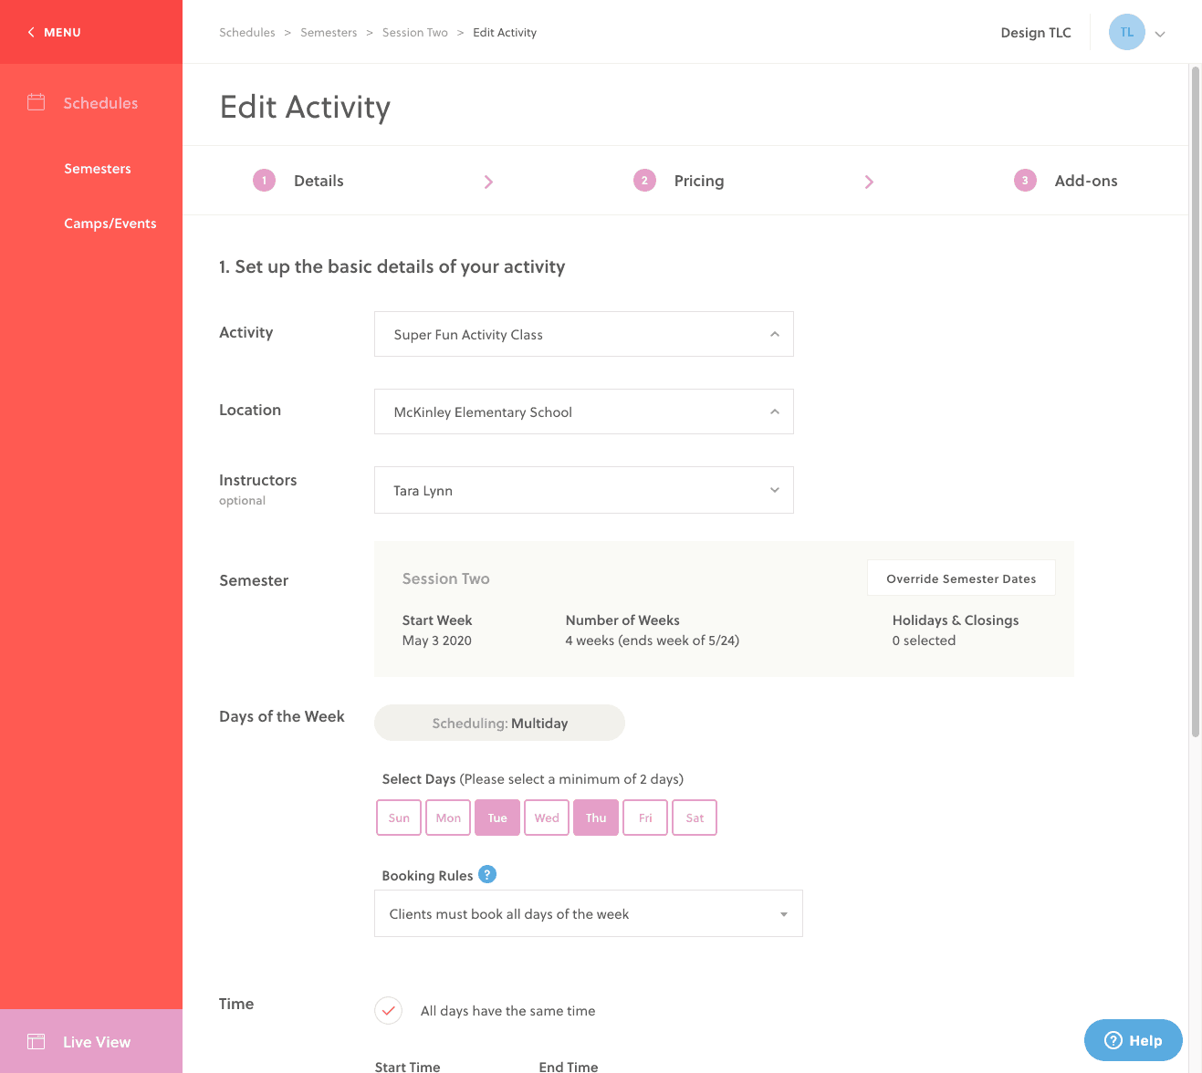Click the TL user avatar icon
Image resolution: width=1202 pixels, height=1073 pixels.
(1126, 32)
